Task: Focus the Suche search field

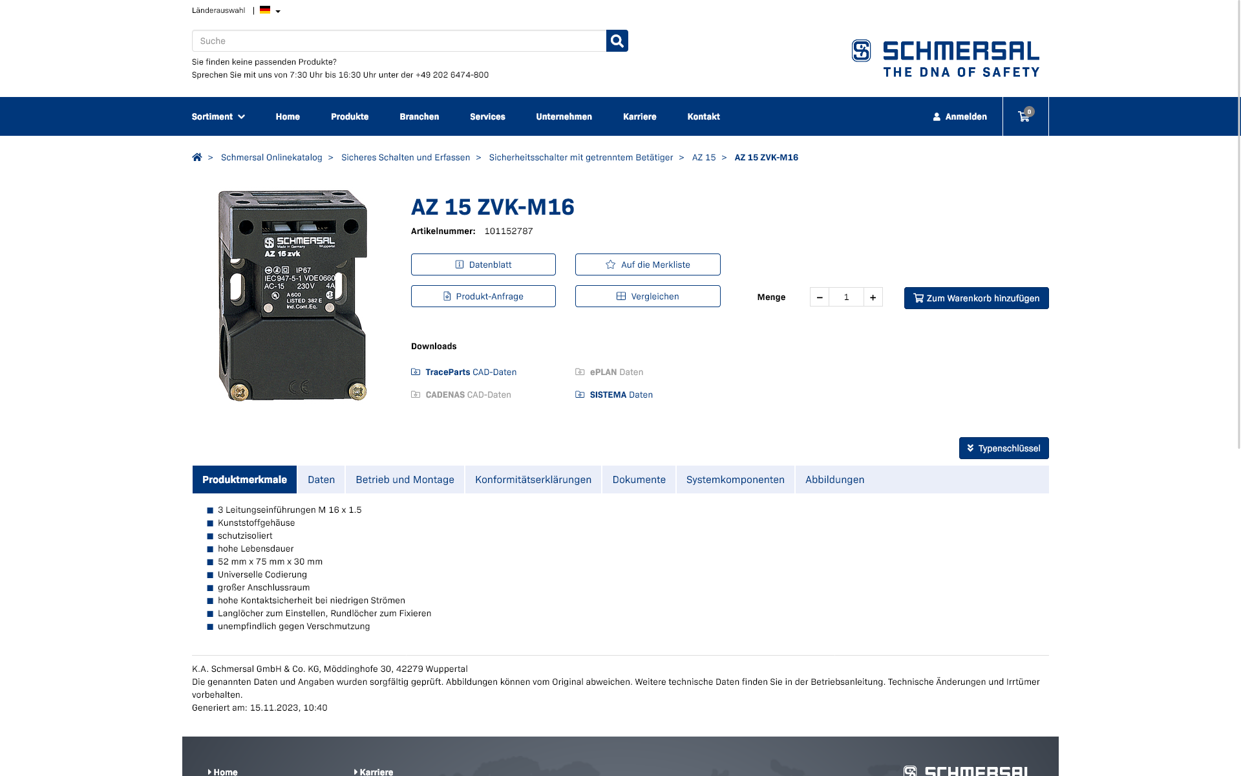Action: pyautogui.click(x=399, y=41)
